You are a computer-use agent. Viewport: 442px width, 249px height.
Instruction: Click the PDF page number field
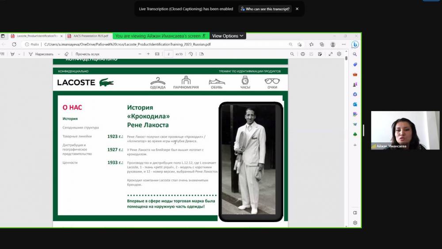[x=168, y=54]
